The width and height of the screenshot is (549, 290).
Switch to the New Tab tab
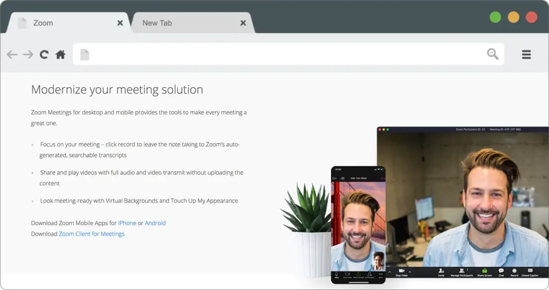pyautogui.click(x=194, y=23)
